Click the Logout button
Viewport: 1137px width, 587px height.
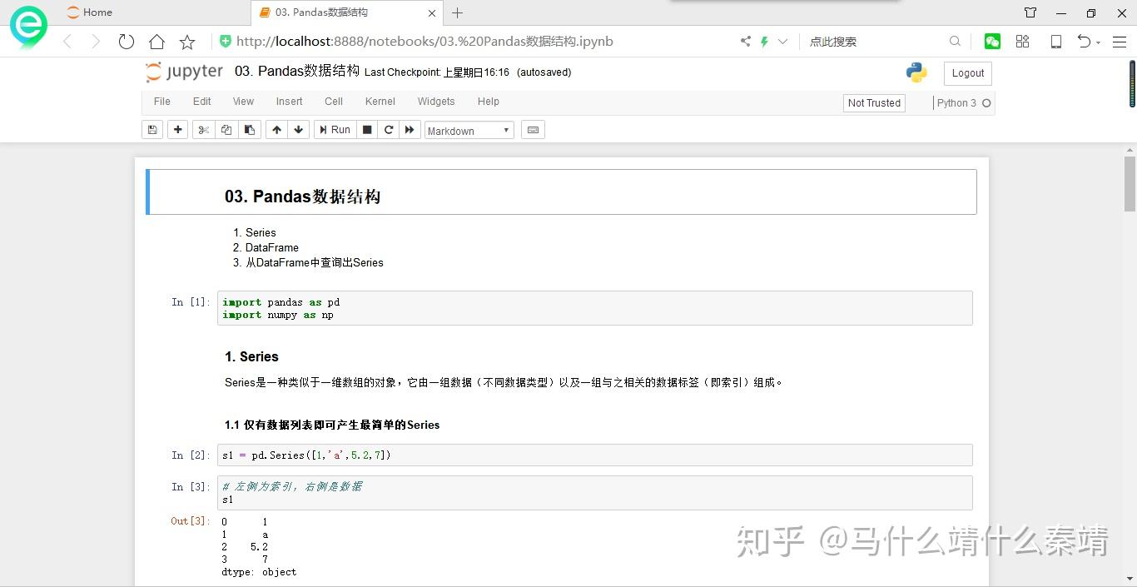coord(966,72)
